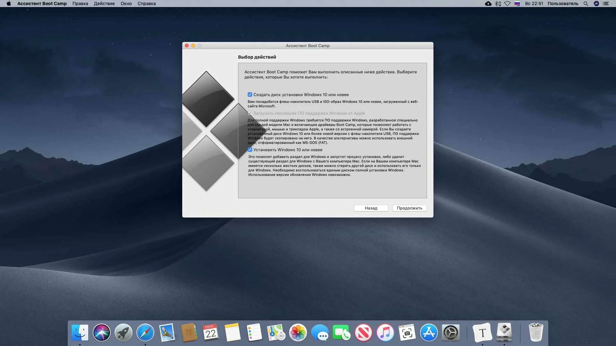Click the Назад button
This screenshot has height=346, width=616.
click(x=371, y=208)
